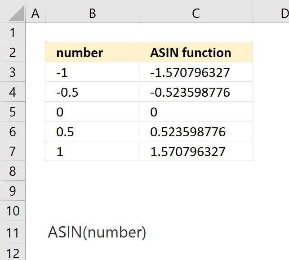The width and height of the screenshot is (289, 260).
Task: Select row 10 header
Action: pos(13,211)
